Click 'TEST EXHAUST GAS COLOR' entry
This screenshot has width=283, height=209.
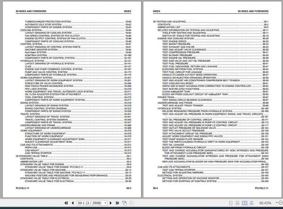pos(178,47)
